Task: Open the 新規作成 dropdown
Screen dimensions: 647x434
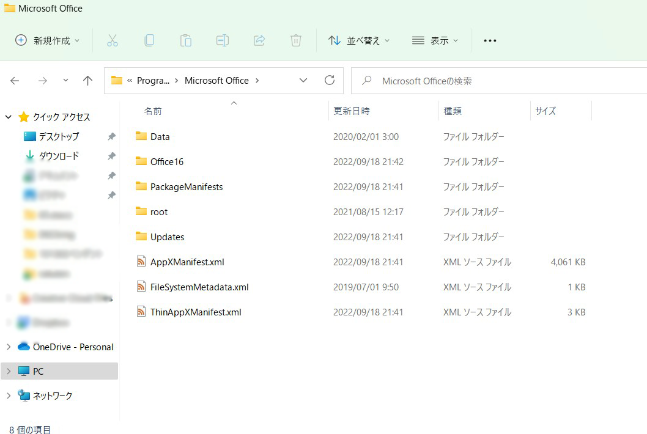Action: click(47, 40)
